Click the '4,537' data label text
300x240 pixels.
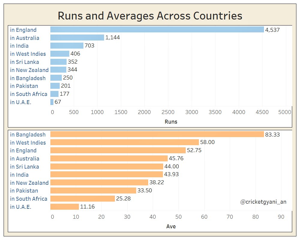coord(272,30)
